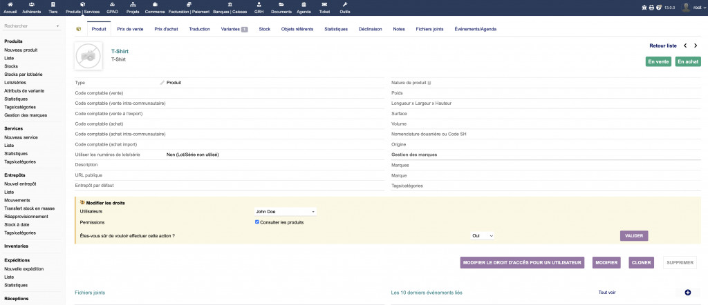The width and height of the screenshot is (708, 305).
Task: Expand the root user menu
Action: tap(693, 8)
